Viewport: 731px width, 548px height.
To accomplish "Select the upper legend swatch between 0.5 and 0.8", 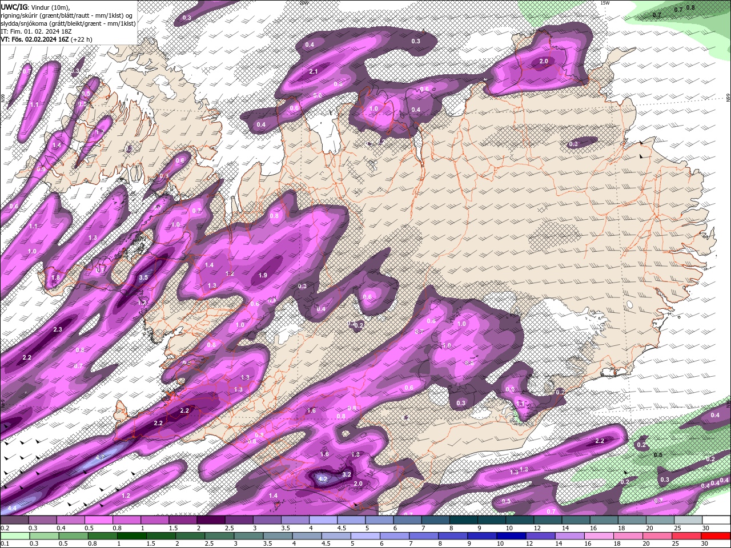I will point(98,519).
